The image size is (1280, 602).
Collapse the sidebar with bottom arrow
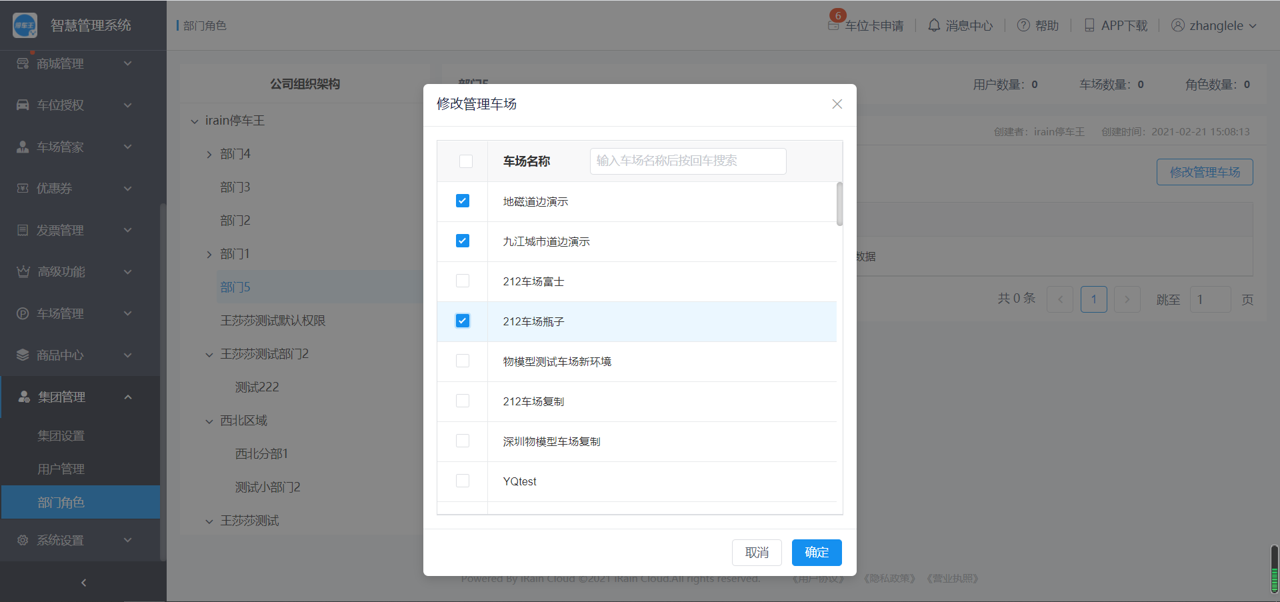click(x=83, y=583)
